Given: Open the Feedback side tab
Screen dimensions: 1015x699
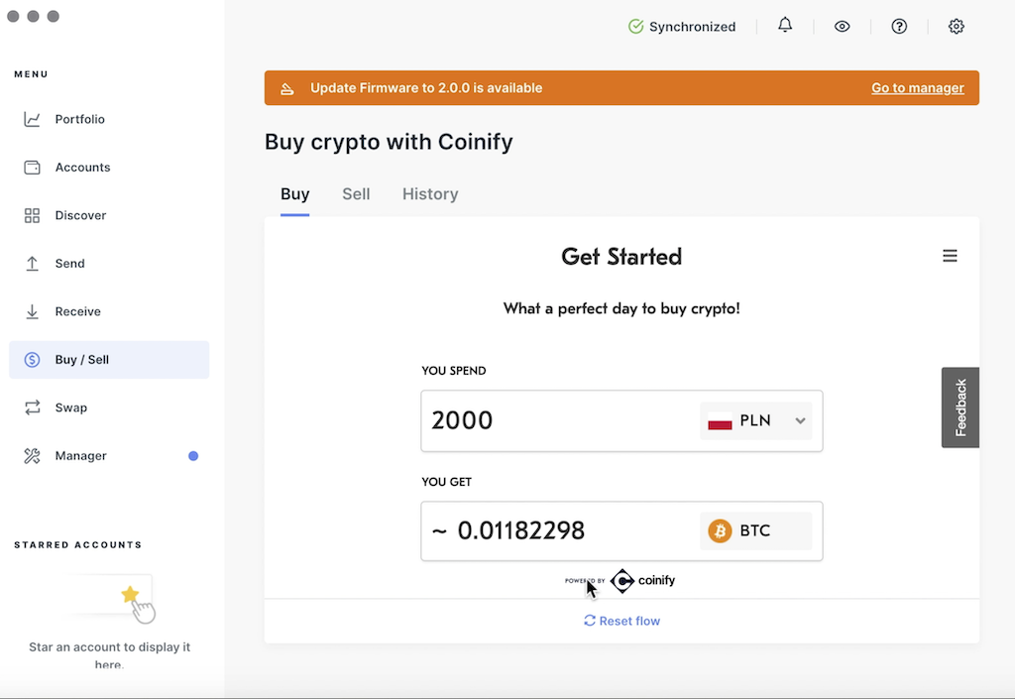Looking at the screenshot, I should coord(959,408).
